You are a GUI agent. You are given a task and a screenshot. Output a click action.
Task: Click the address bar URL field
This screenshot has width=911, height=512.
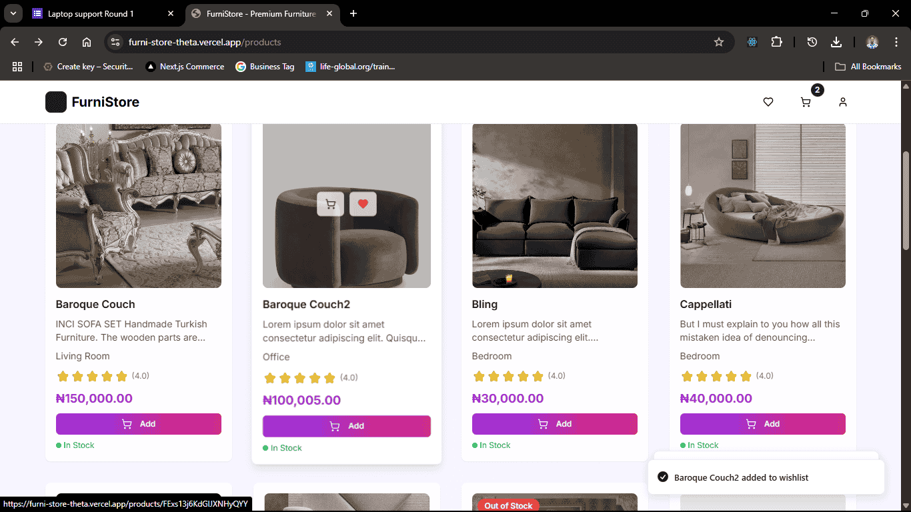[400, 42]
